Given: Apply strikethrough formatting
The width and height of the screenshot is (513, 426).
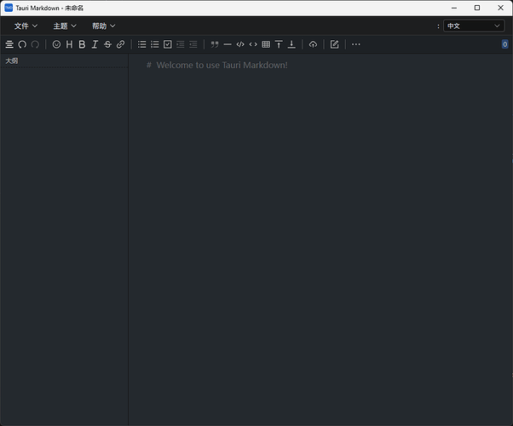Looking at the screenshot, I should pyautogui.click(x=107, y=44).
